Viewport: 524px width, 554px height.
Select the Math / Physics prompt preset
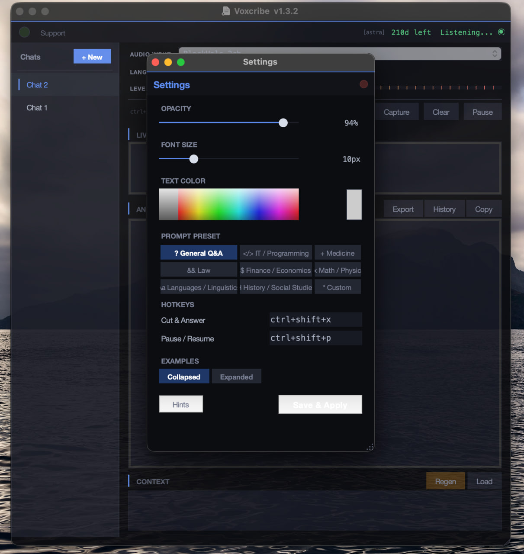(x=338, y=270)
